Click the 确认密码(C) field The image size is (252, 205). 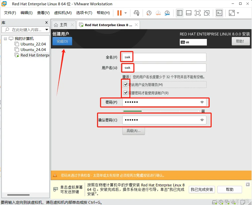[164, 120]
